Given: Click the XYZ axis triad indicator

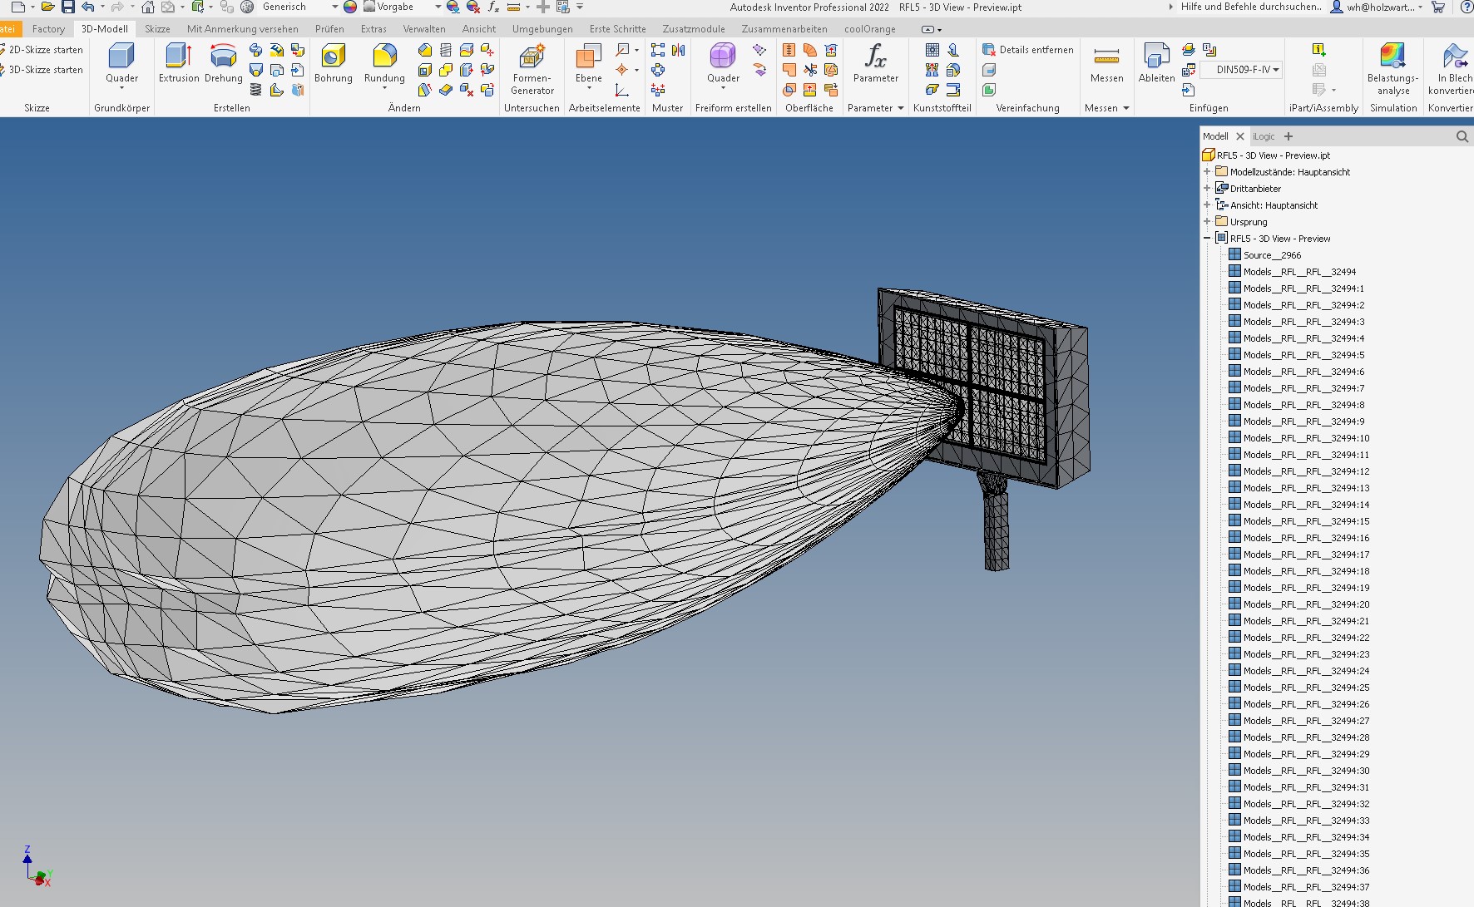Looking at the screenshot, I should [x=37, y=866].
